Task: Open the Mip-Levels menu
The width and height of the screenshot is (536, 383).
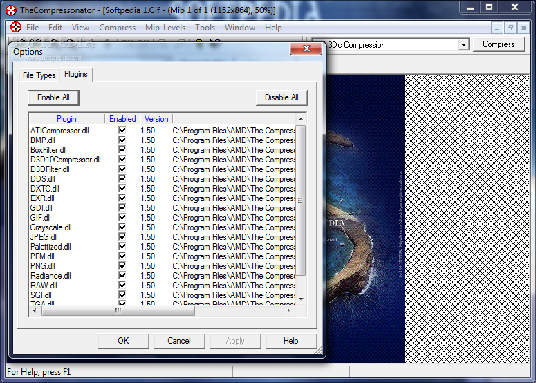Action: (165, 28)
